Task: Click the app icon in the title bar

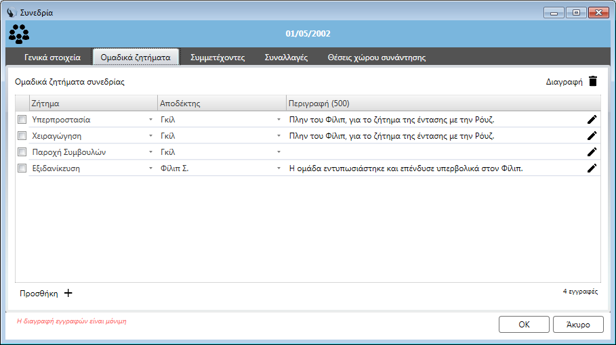Action: pyautogui.click(x=12, y=13)
